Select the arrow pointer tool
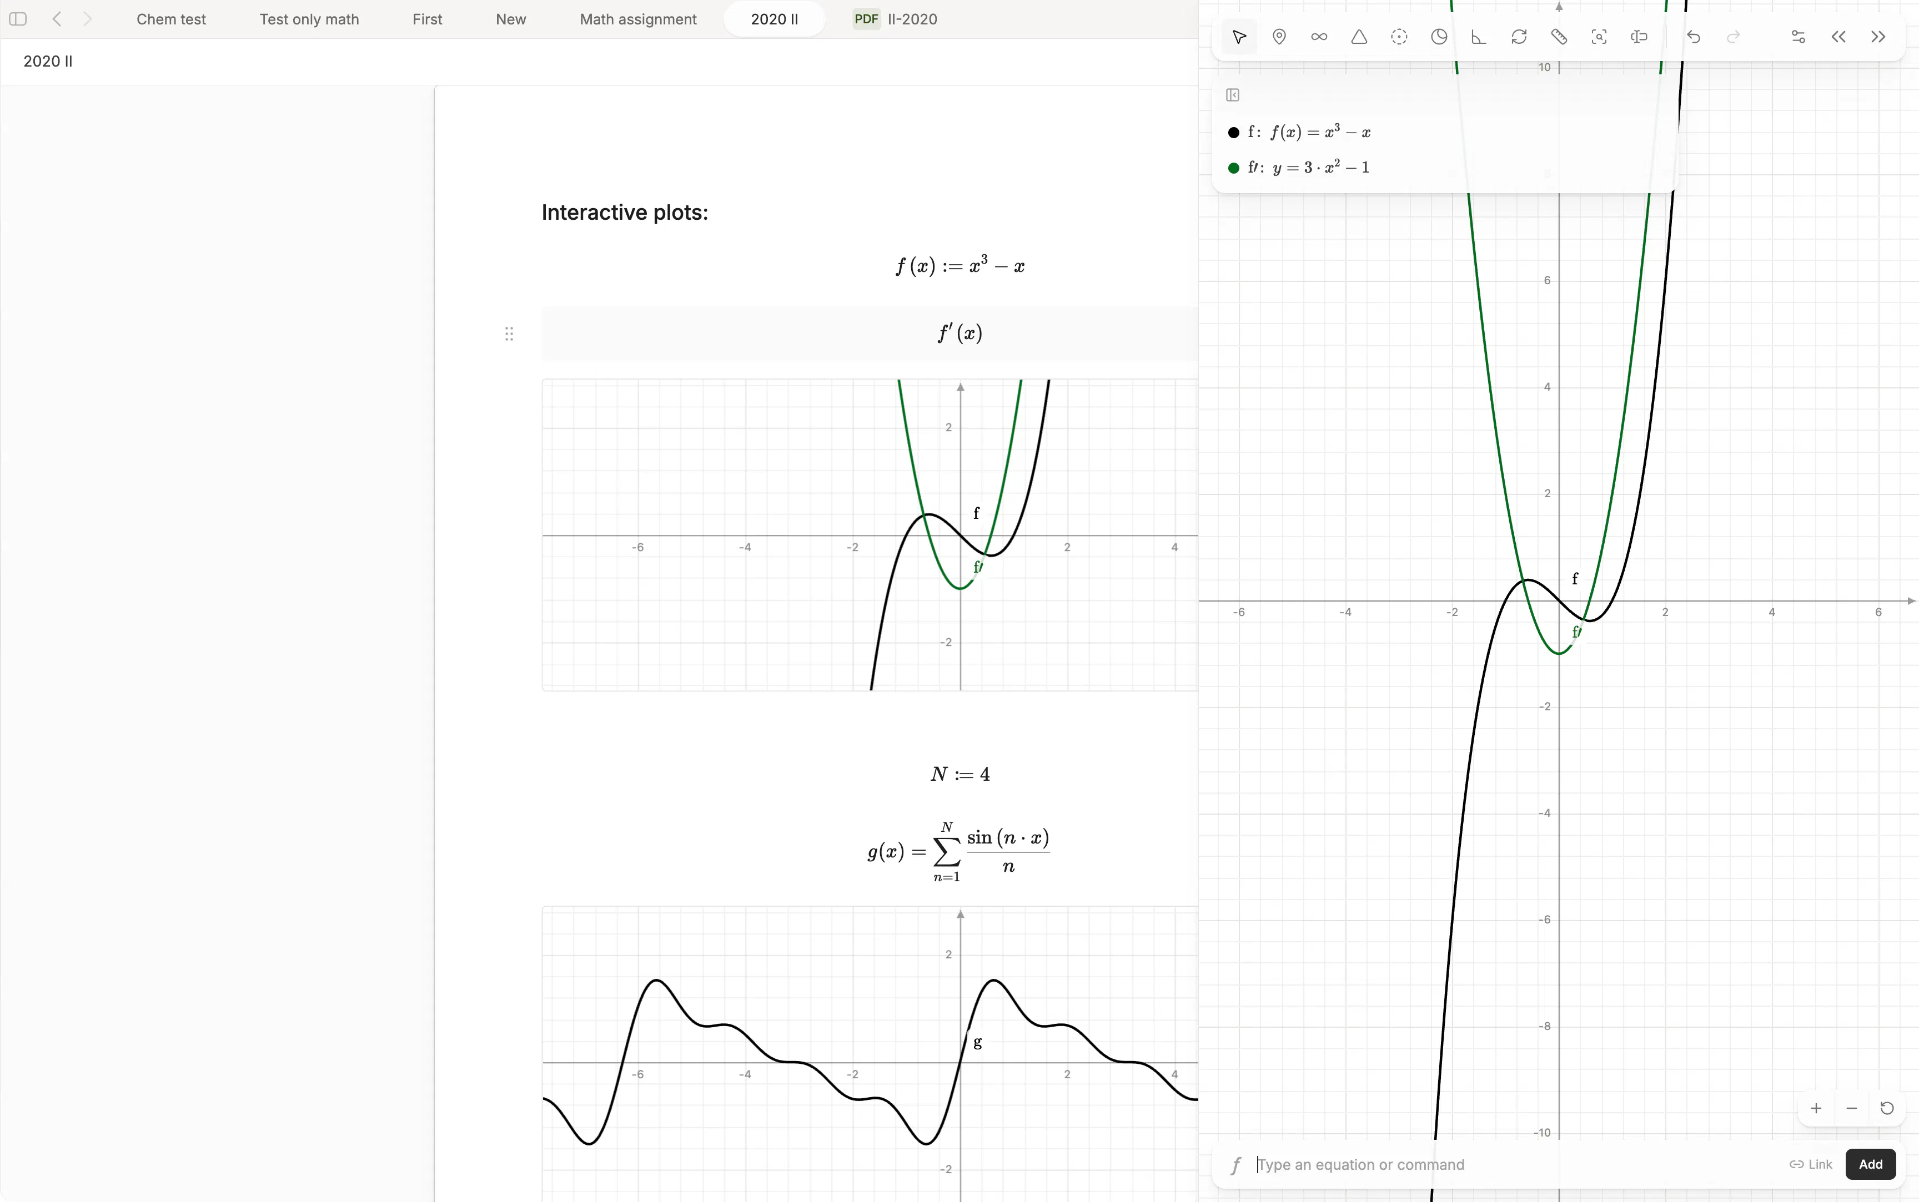The height and width of the screenshot is (1202, 1919). (x=1239, y=37)
